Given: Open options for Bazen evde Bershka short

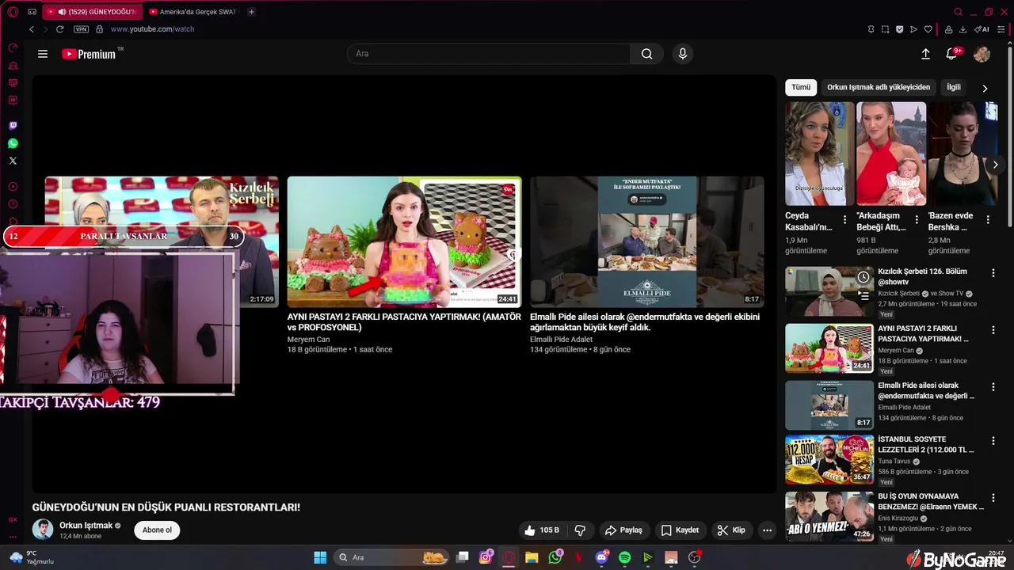Looking at the screenshot, I should click(988, 219).
